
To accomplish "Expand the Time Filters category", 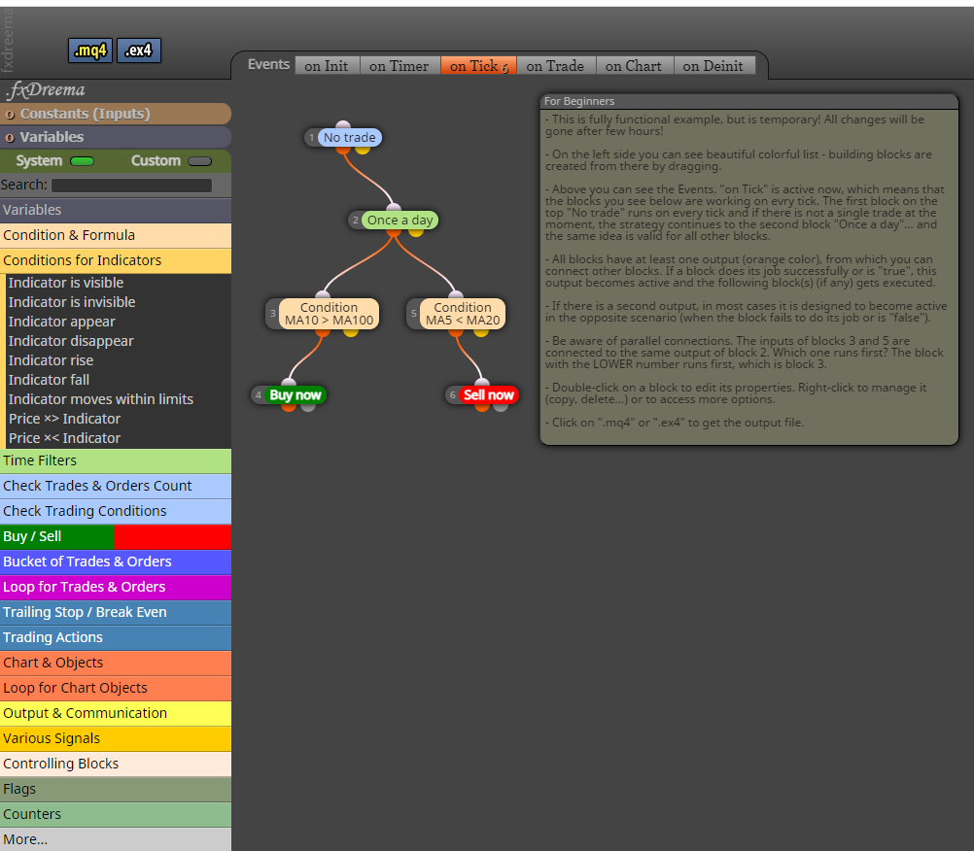I will pyautogui.click(x=116, y=461).
